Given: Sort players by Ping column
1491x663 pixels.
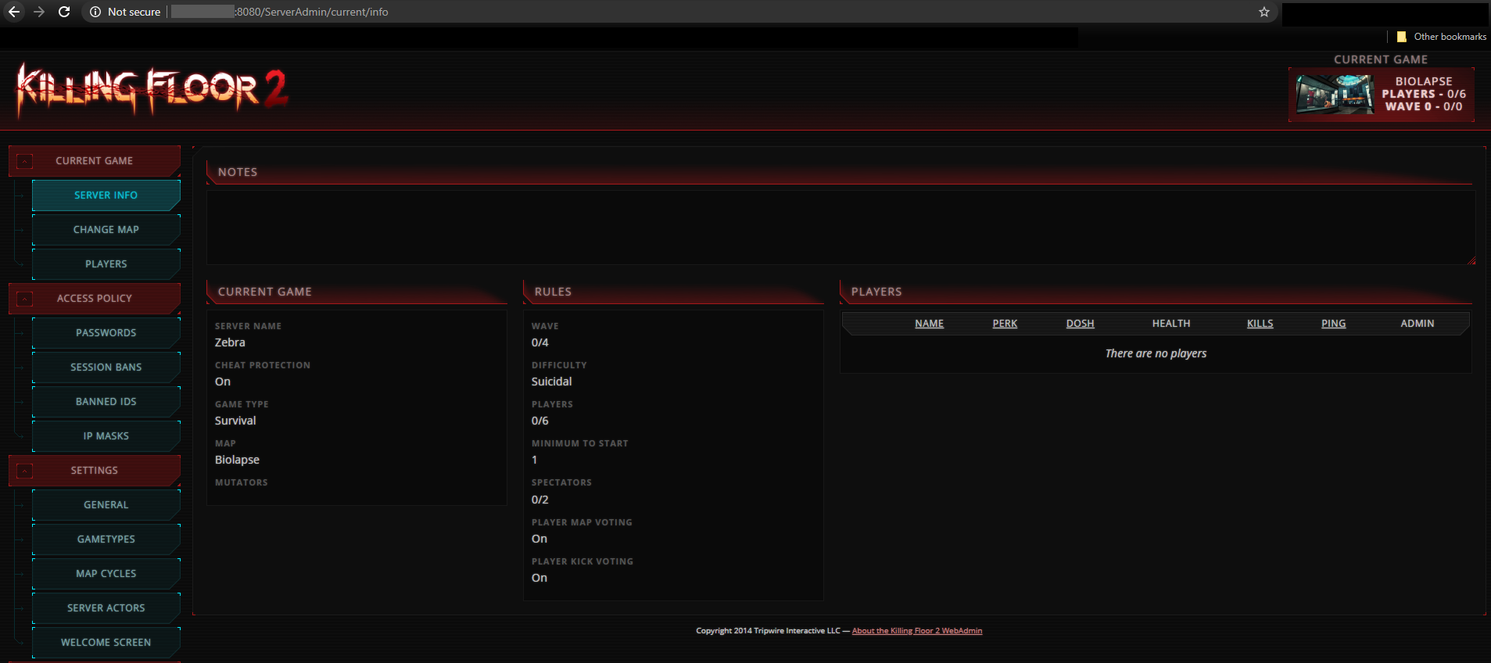Looking at the screenshot, I should [x=1334, y=324].
